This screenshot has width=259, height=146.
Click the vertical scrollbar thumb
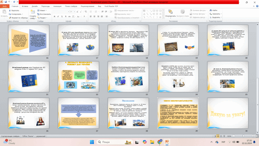point(258,104)
